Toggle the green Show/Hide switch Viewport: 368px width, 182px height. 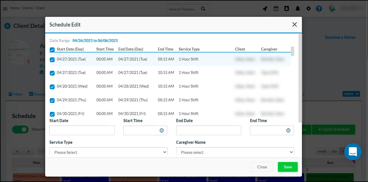[x=20, y=130]
